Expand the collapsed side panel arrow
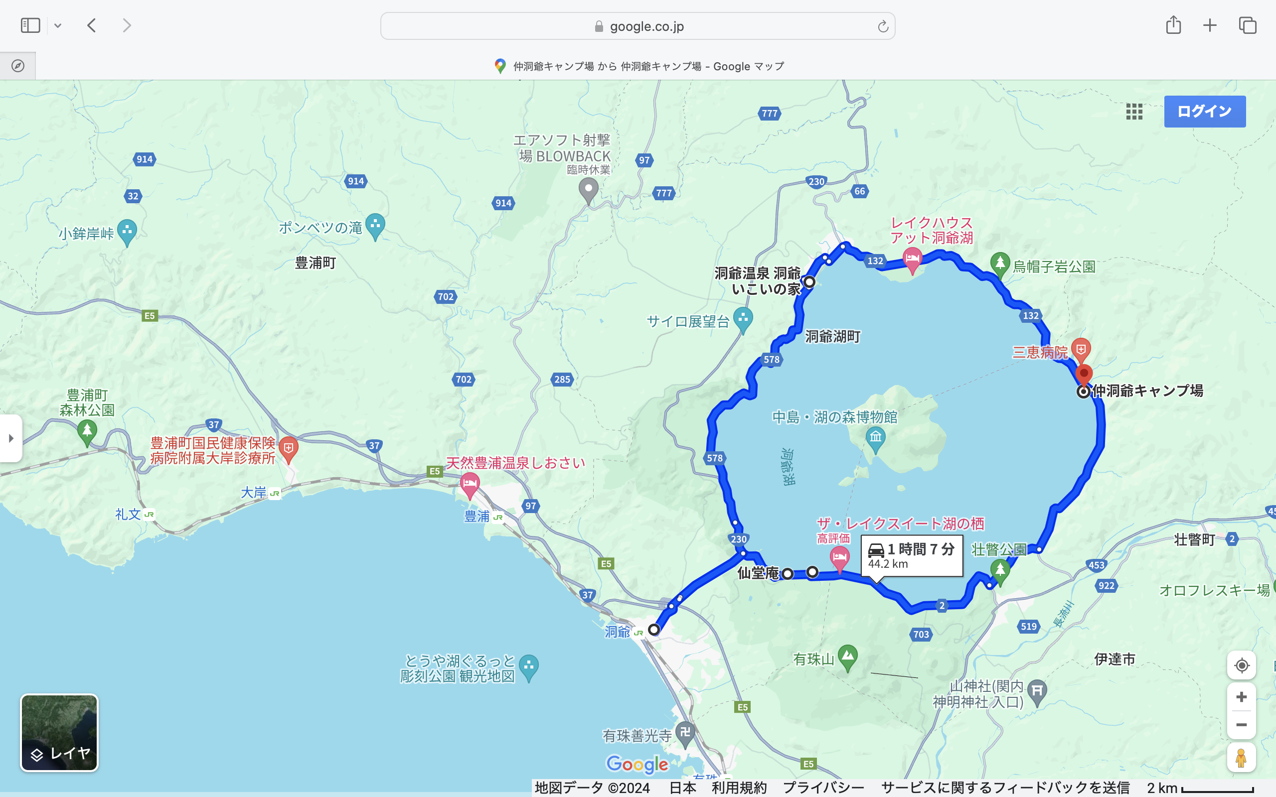This screenshot has height=797, width=1276. pos(11,438)
